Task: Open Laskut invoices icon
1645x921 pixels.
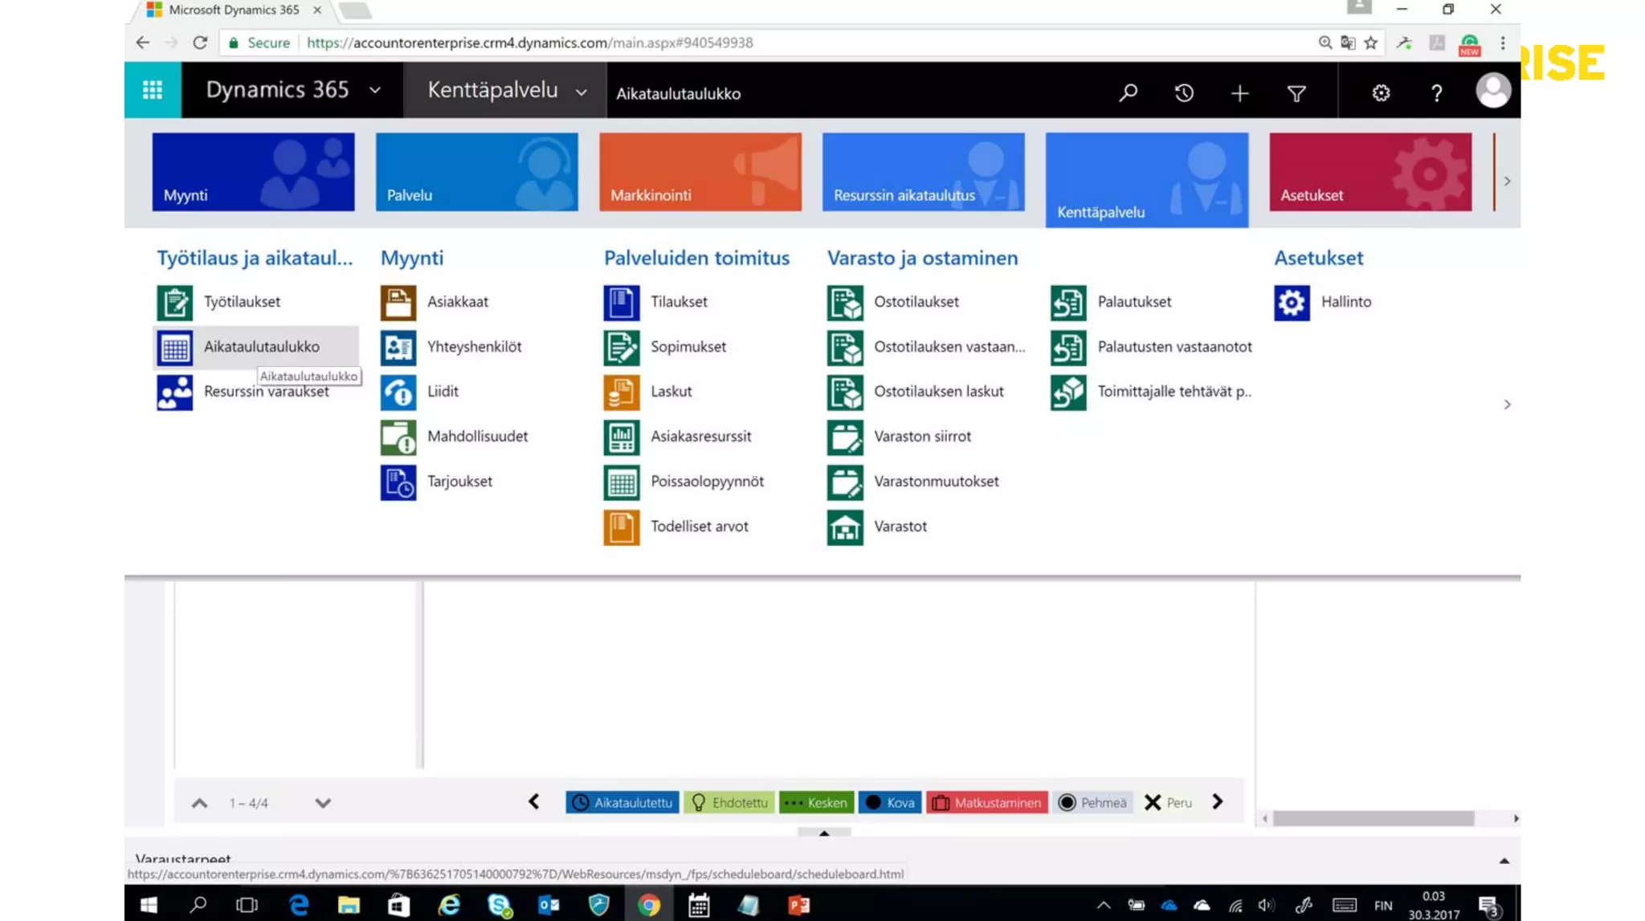Action: (x=621, y=393)
